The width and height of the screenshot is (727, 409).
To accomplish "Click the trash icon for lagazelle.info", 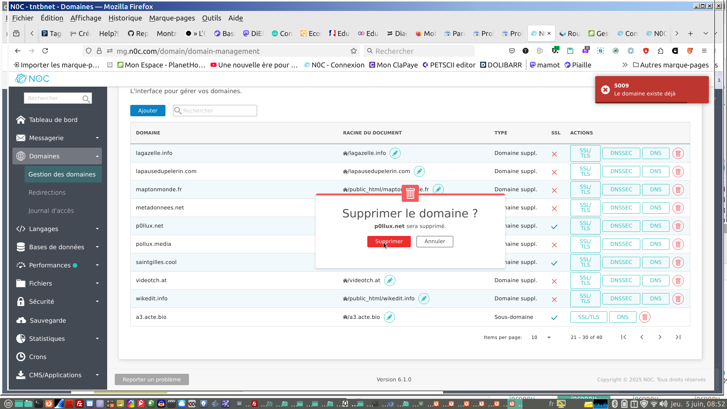I will point(678,153).
